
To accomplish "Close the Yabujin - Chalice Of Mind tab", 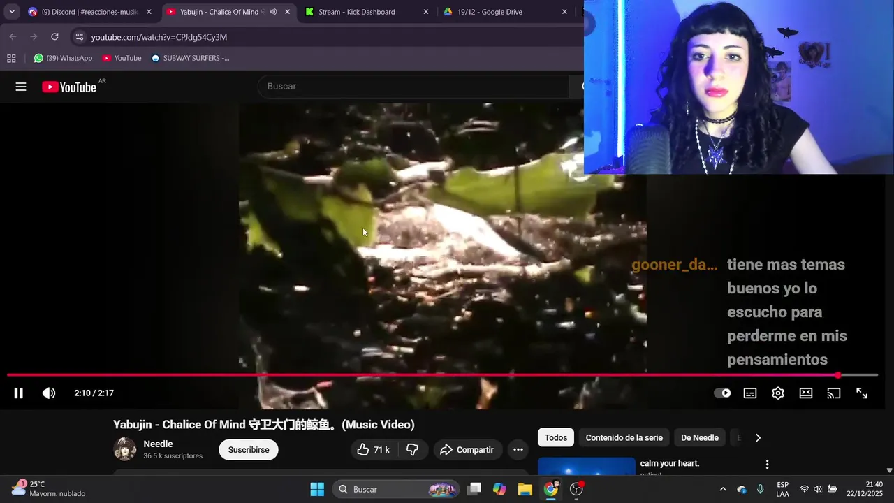I will [287, 12].
